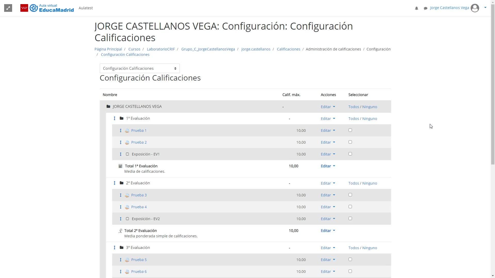495x278 pixels.
Task: Open the Configuración Calificaciones dropdown selector
Action: [x=139, y=68]
